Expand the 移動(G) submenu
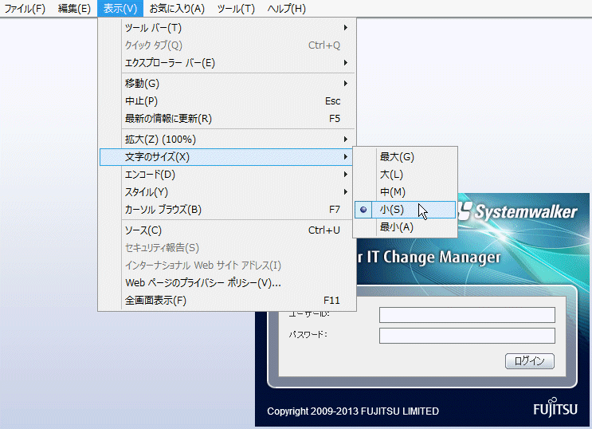 [227, 83]
